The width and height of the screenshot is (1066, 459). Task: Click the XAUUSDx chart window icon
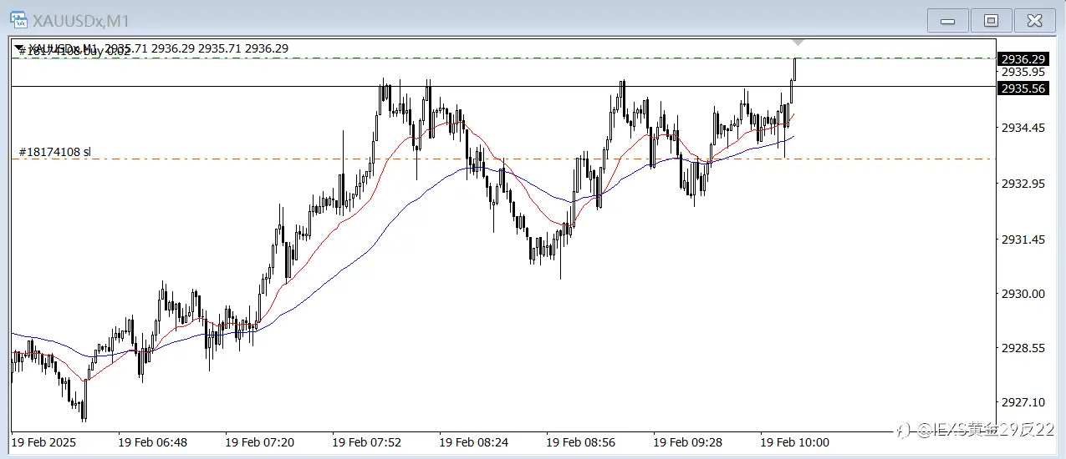18,19
